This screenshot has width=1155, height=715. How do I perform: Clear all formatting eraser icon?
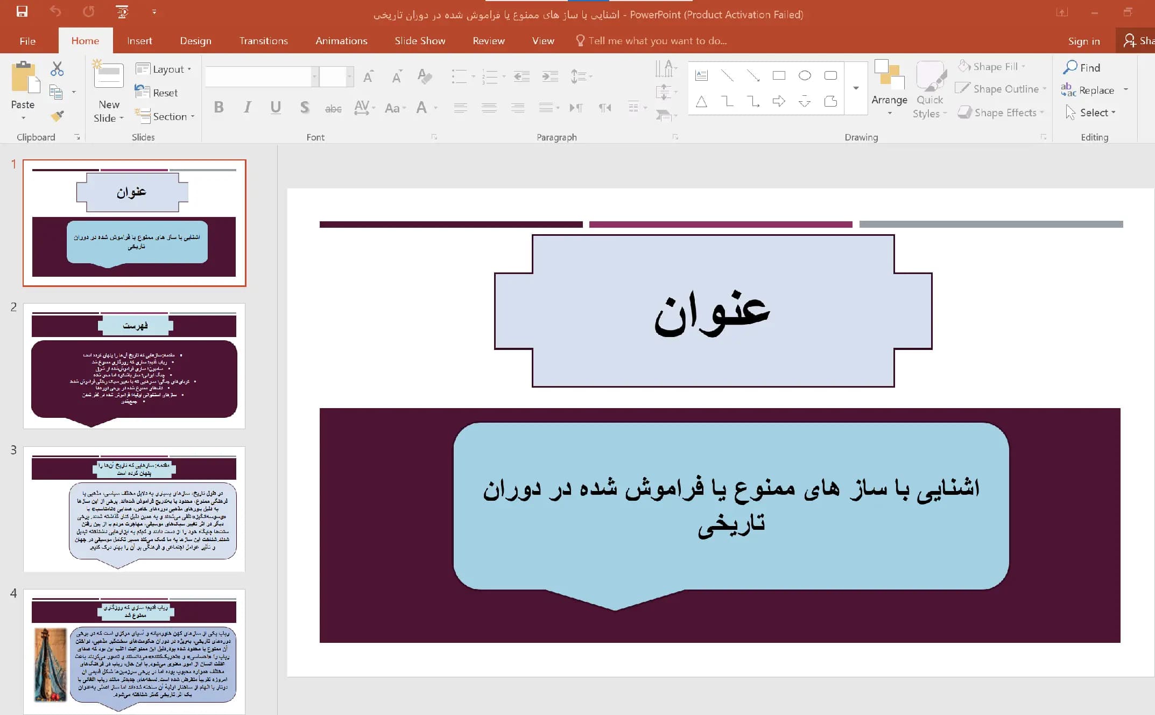[425, 76]
